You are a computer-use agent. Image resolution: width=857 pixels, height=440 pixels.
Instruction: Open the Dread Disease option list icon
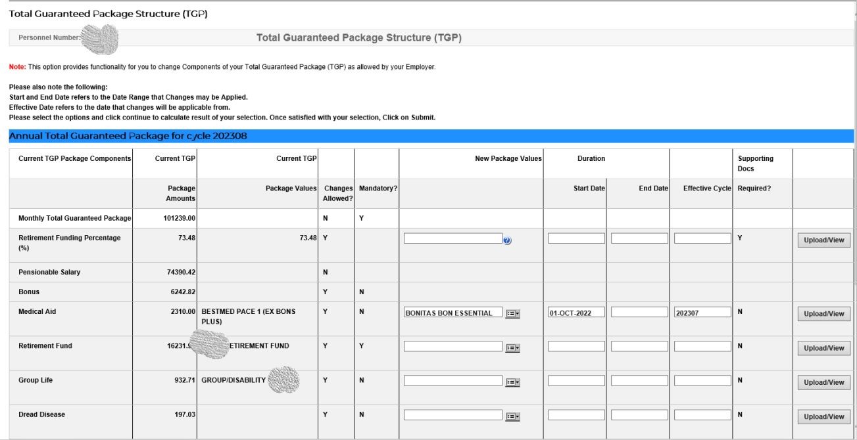(x=512, y=416)
